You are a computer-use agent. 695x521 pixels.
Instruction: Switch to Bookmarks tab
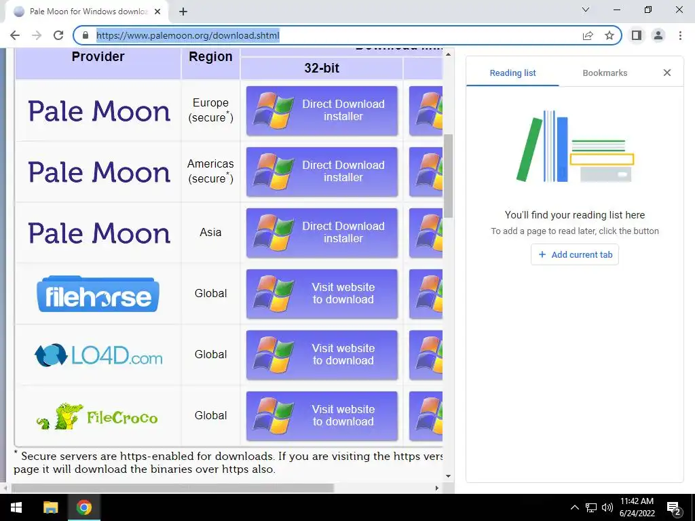605,73
